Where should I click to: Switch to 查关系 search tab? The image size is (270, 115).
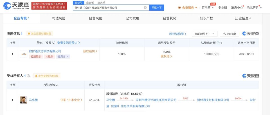coord(101,3)
